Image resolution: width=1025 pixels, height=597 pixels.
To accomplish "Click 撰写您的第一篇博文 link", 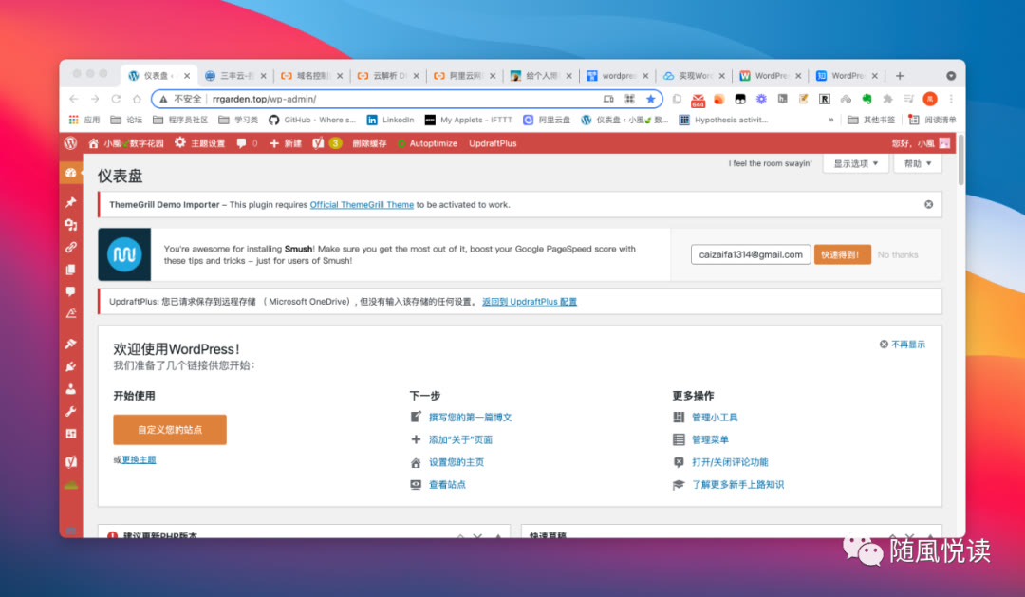I will point(470,418).
